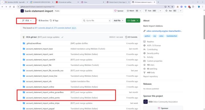205x110 pixels.
Task: Click the Sponsor heart button at top
Action: pos(119,11)
